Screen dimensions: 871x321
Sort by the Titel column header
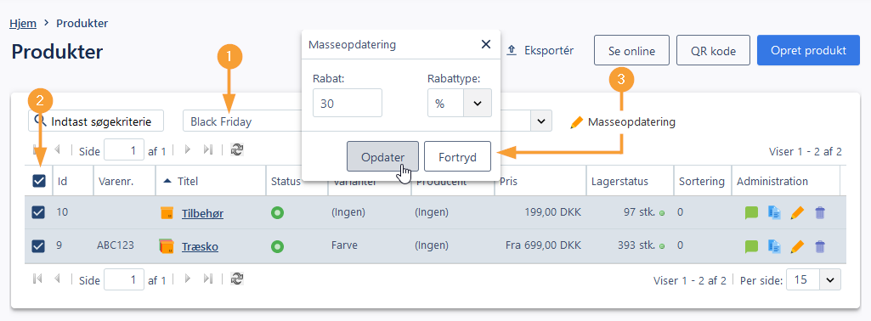pyautogui.click(x=188, y=181)
